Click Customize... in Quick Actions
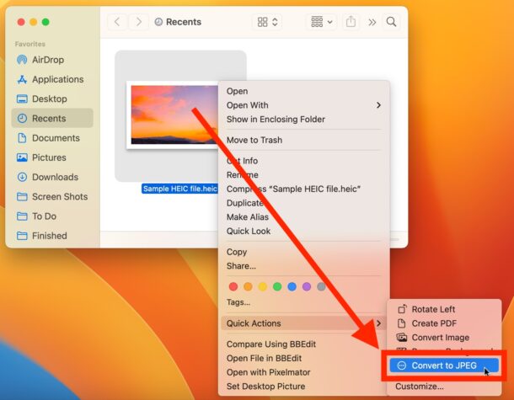The image size is (514, 400). coord(419,387)
